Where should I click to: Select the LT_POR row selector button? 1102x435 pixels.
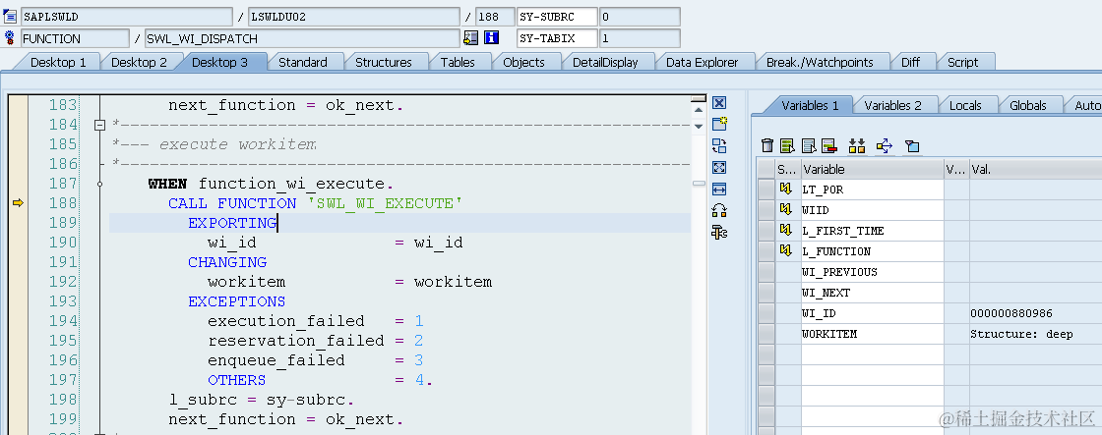click(765, 190)
